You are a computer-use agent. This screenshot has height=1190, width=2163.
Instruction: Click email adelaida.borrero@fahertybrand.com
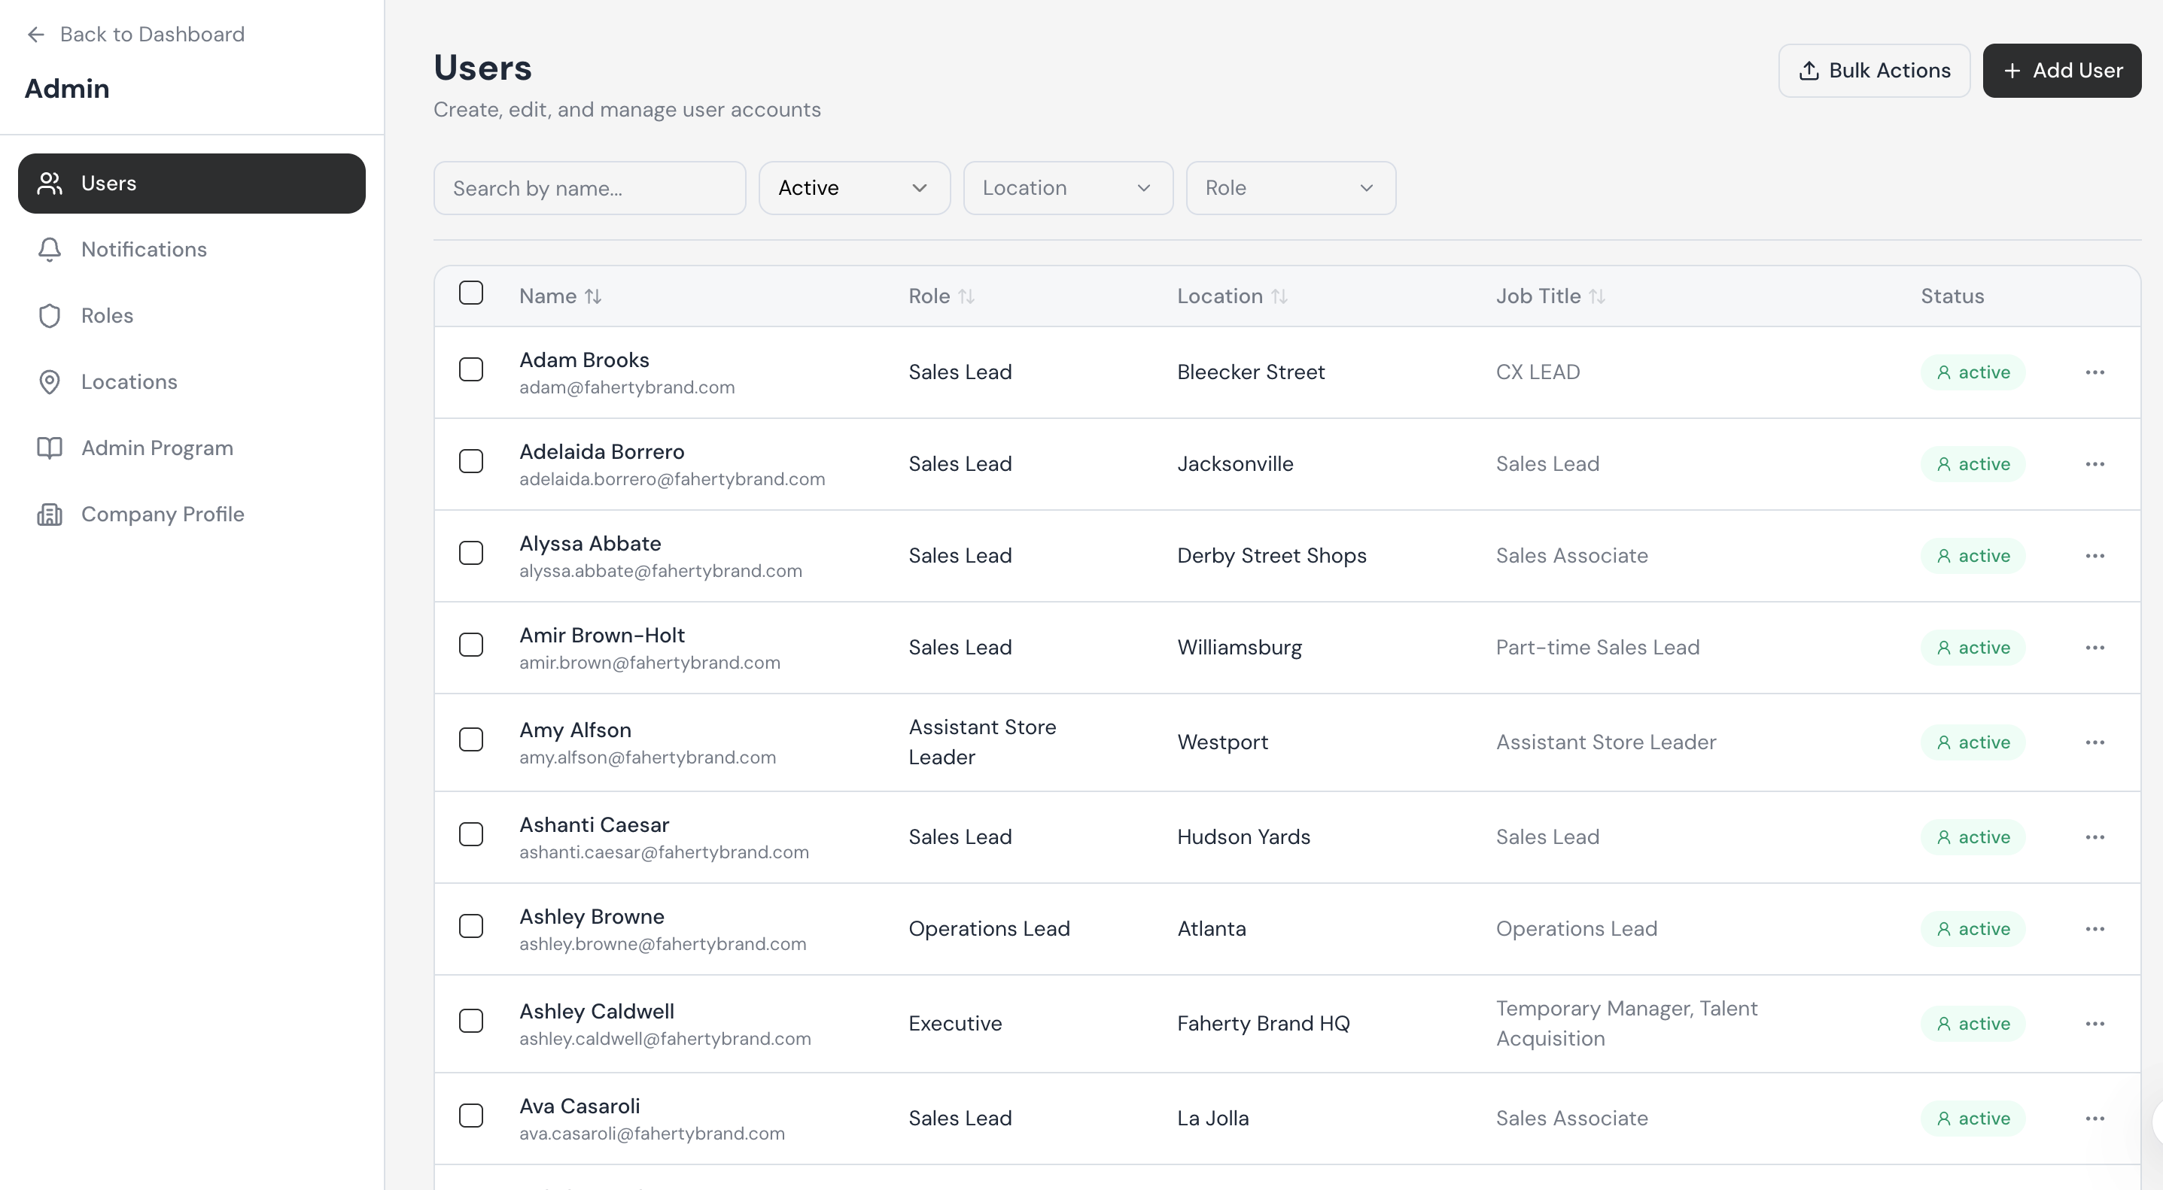(672, 479)
